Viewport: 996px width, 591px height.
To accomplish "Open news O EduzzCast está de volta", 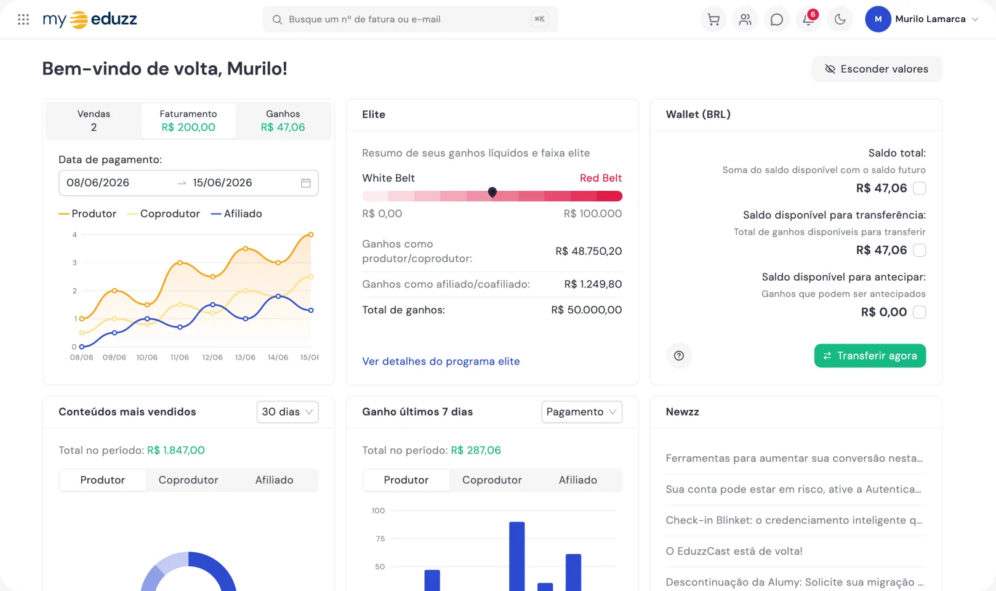I will 734,551.
